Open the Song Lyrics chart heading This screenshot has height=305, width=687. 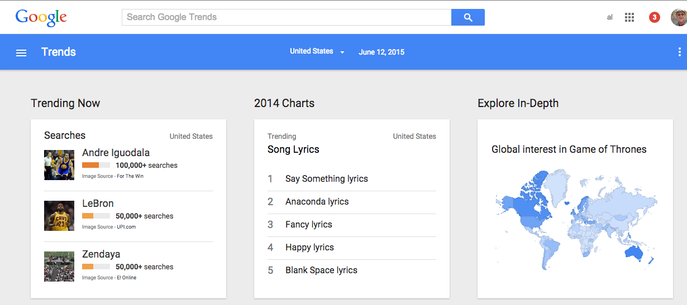coord(293,149)
